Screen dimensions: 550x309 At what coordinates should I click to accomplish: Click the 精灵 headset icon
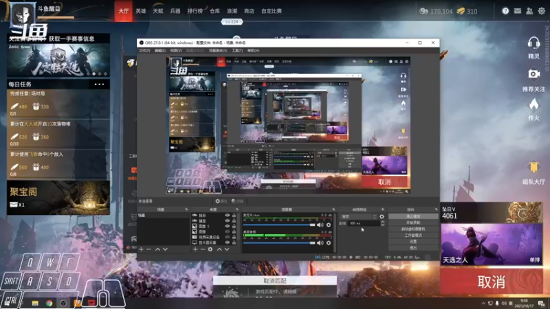pyautogui.click(x=533, y=43)
